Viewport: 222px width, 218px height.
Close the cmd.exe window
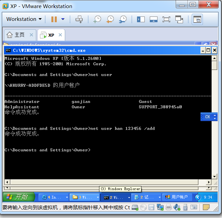coord(214,50)
